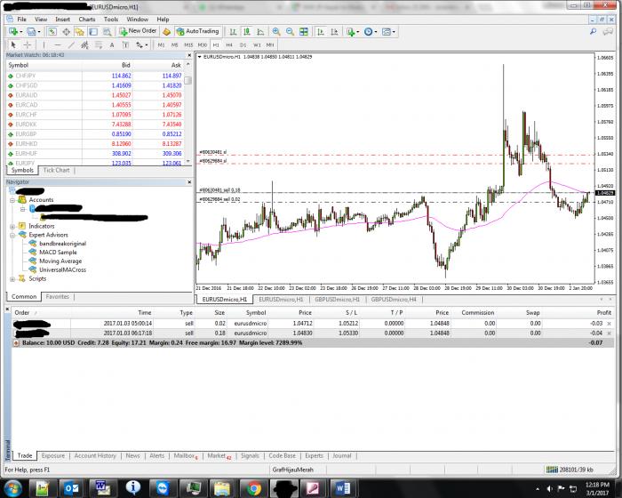This screenshot has width=622, height=498.
Task: Open Outlook from the taskbar
Action: (72, 488)
